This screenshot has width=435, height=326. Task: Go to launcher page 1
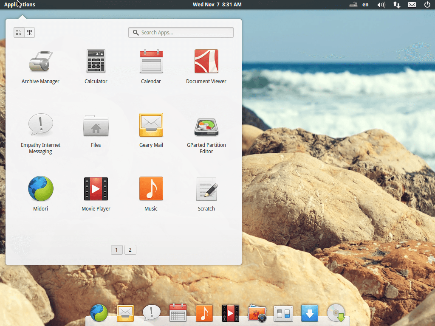click(x=116, y=250)
